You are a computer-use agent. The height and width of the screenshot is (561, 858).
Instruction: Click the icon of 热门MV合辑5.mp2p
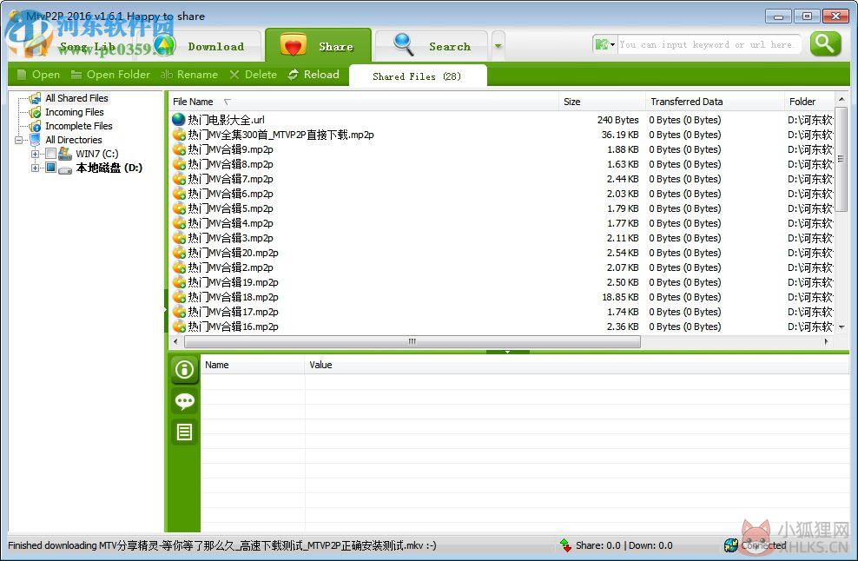[178, 208]
